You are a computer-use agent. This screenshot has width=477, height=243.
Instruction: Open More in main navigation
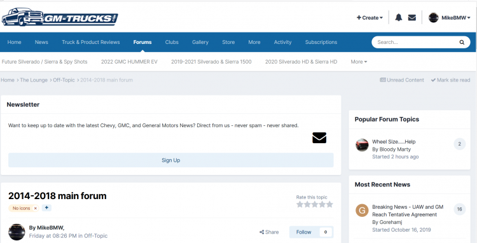254,42
